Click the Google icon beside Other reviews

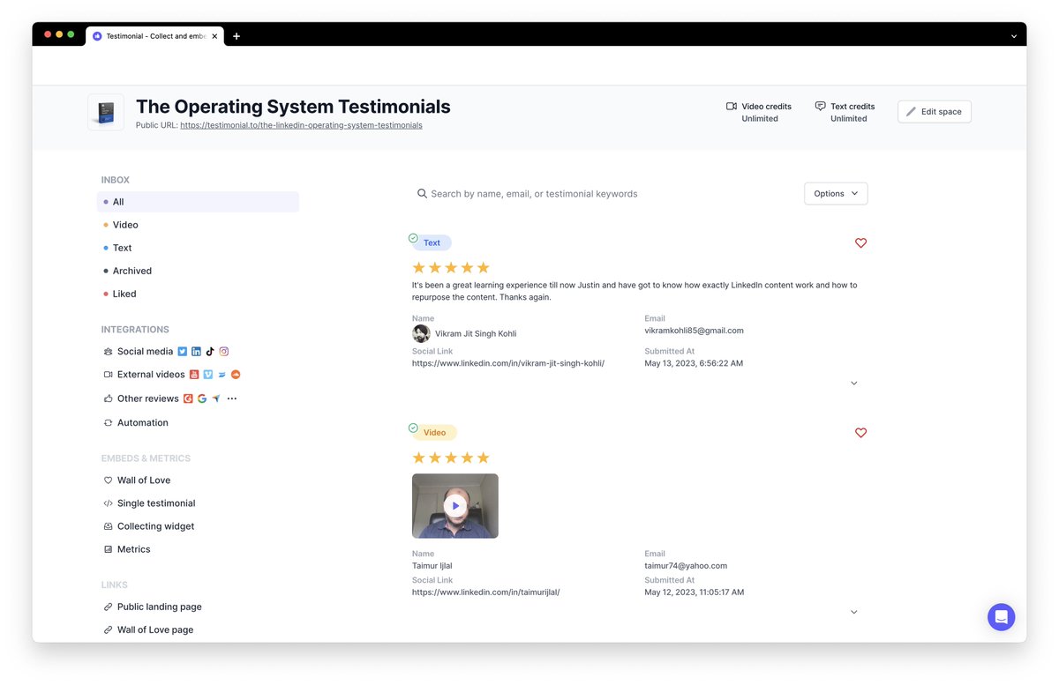tap(202, 398)
